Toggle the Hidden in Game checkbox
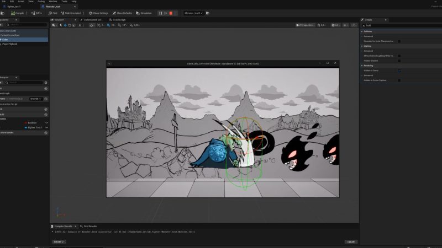This screenshot has height=248, width=442. coord(399,71)
